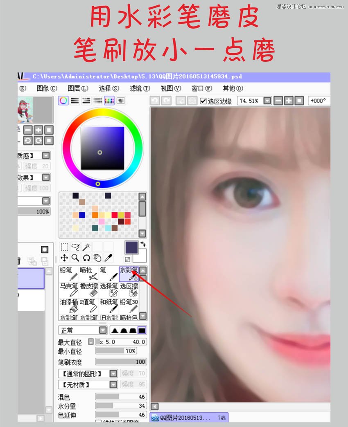348x427 pixels.
Task: Select the move tool
Action: [65, 258]
